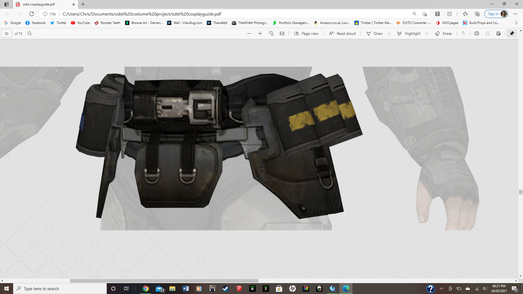Open browser Settings and more menu
The width and height of the screenshot is (523, 294).
tap(515, 14)
